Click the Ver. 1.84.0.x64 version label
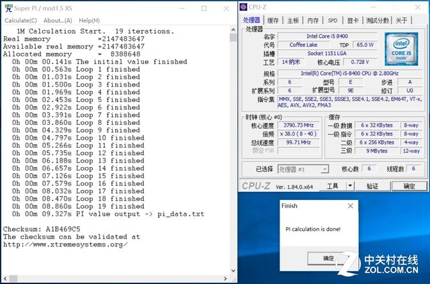This screenshot has height=284, width=430. pos(294,187)
